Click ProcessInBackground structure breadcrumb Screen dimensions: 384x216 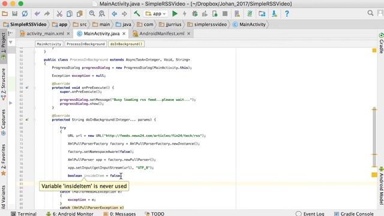86,44
